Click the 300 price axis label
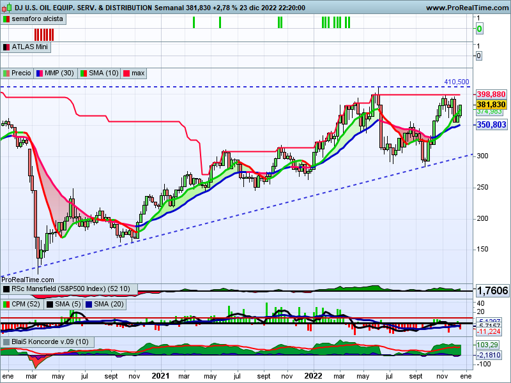This screenshot has height=383, width=511. coord(482,156)
